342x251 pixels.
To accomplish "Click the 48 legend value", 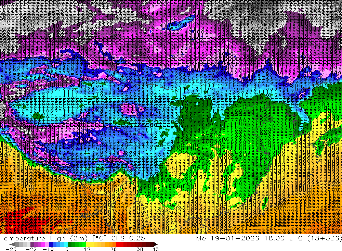I will pos(156,249).
